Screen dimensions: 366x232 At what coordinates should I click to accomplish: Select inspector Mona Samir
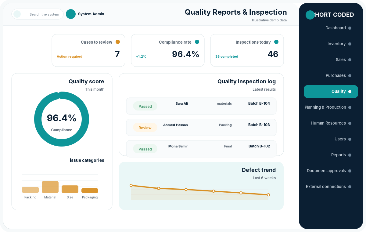178,146
